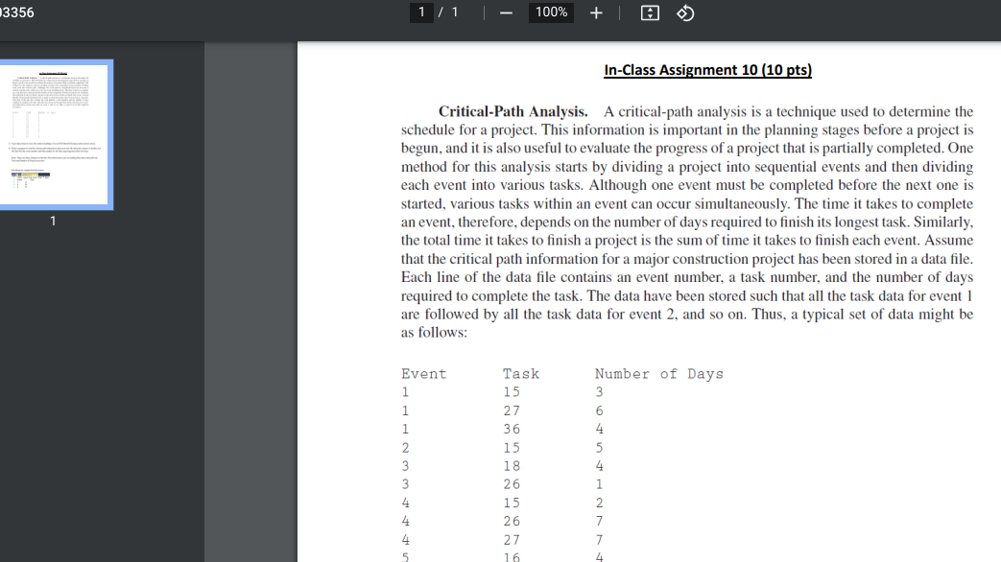Click the rotate counterclockwise icon
The image size is (1001, 562).
684,12
